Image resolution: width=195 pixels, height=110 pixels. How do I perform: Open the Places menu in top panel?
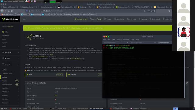coord(16,1)
